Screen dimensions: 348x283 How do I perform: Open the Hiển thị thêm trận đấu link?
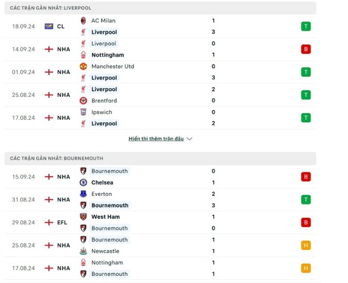[156, 139]
